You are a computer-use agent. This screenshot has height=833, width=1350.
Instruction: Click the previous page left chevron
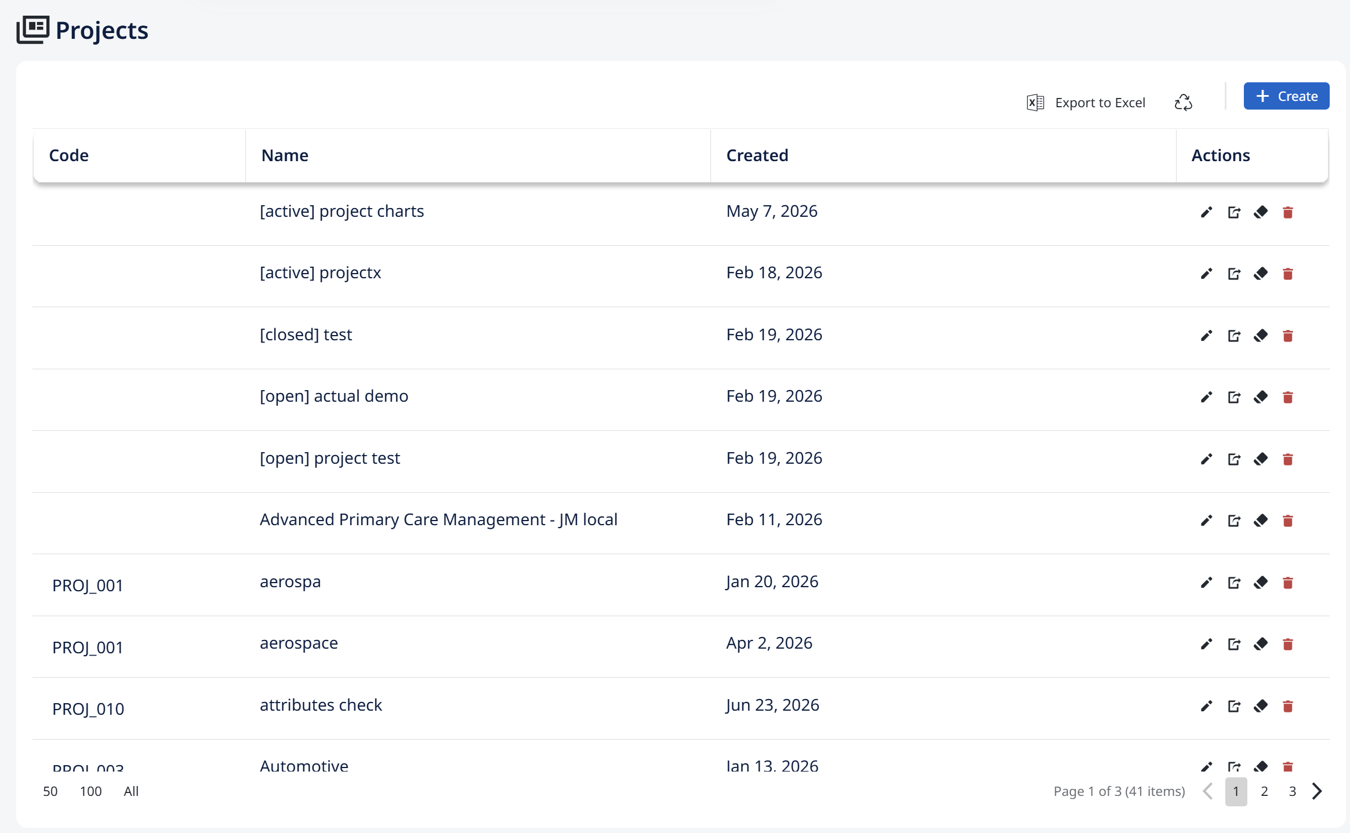click(x=1208, y=791)
